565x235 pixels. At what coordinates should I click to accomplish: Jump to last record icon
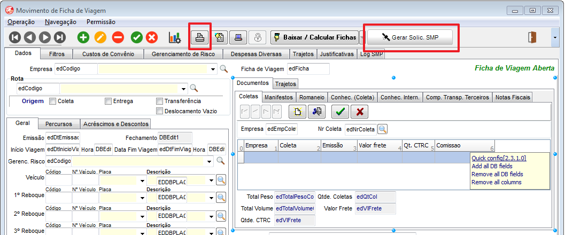click(x=60, y=37)
